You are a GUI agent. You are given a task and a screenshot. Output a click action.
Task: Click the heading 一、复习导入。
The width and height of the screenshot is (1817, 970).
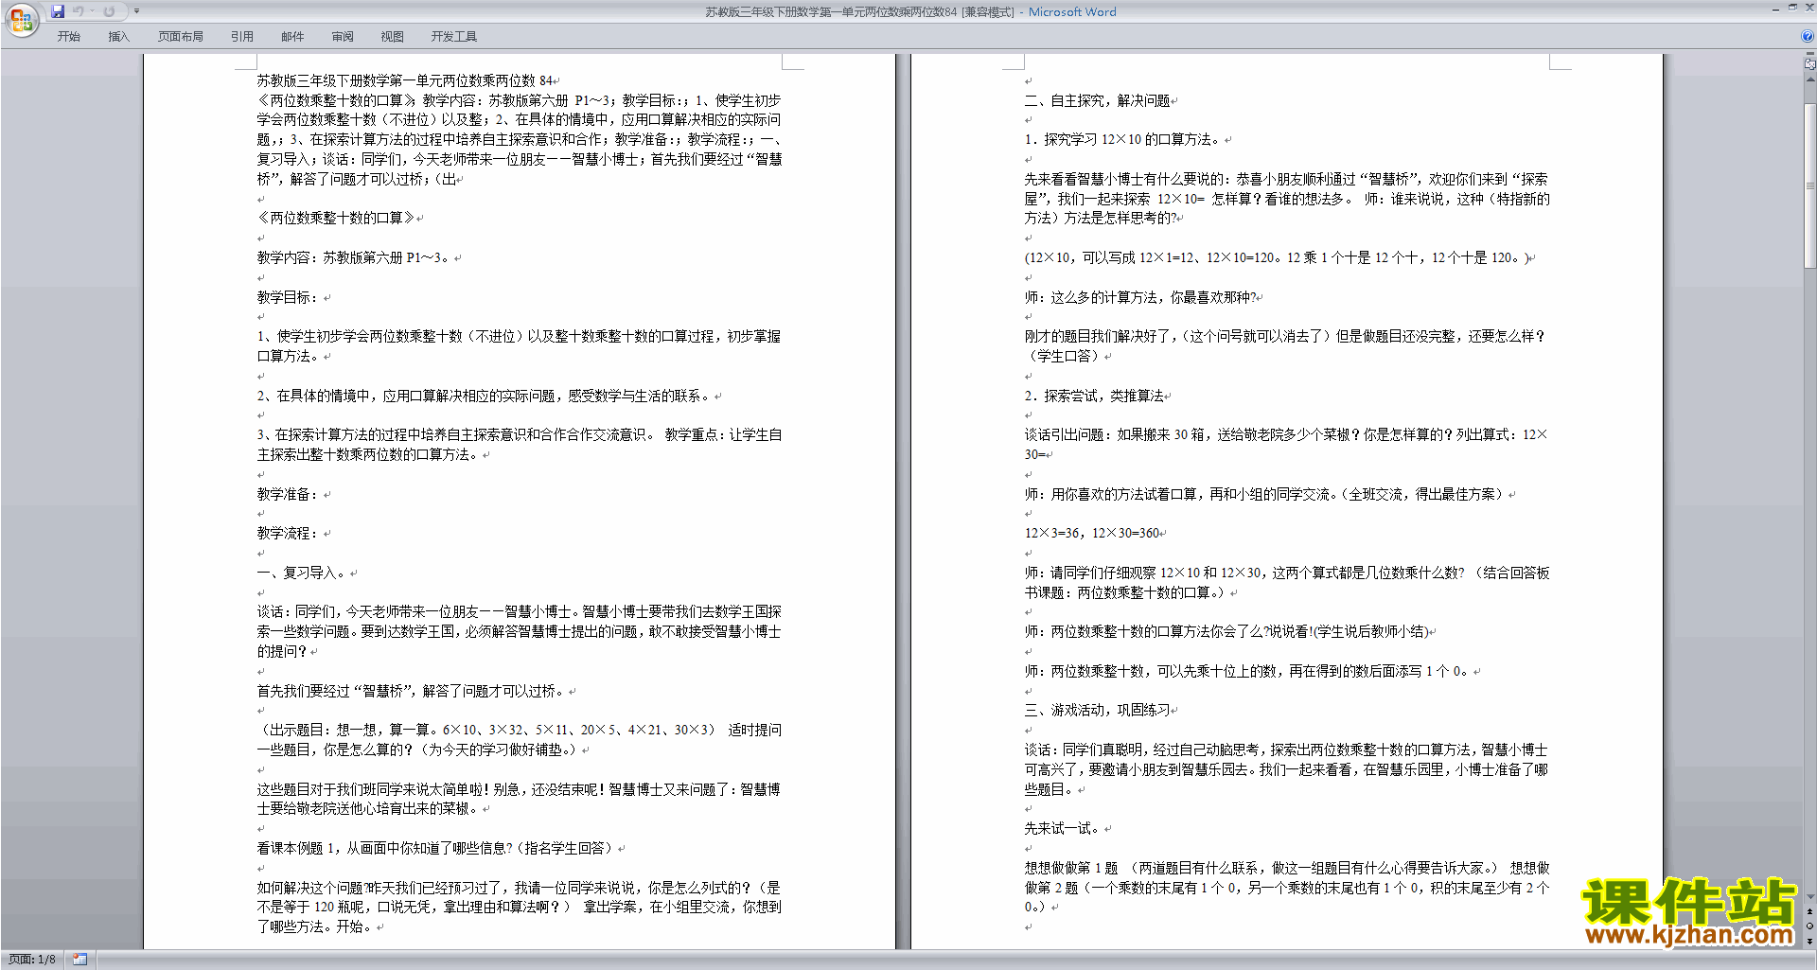(302, 573)
